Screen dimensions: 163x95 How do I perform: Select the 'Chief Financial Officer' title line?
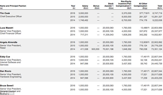[11, 33]
